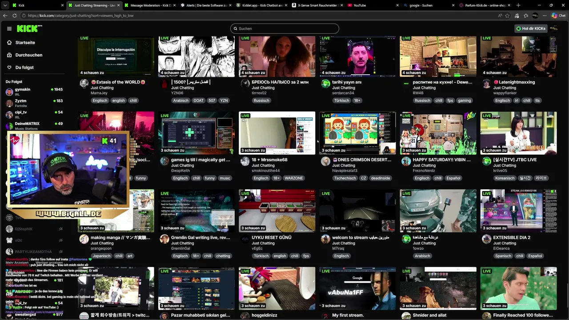
Task: Click the Tschechisch tag
Action: click(345, 178)
